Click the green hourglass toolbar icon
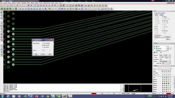The height and width of the screenshot is (98, 175). coord(103,5)
